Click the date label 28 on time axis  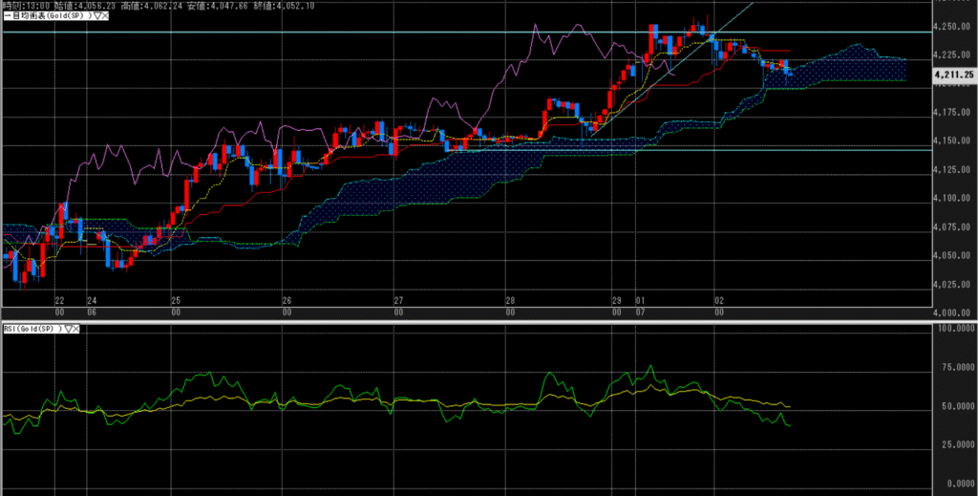coord(511,300)
